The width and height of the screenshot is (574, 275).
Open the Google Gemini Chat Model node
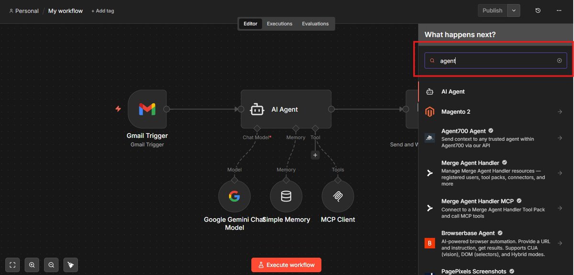pos(234,196)
